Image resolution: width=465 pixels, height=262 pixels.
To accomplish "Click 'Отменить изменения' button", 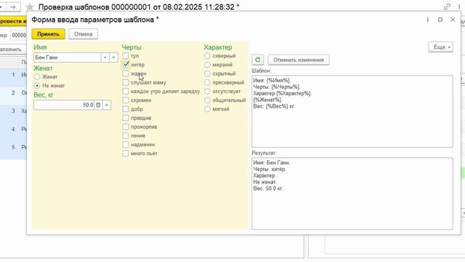I will (x=299, y=60).
